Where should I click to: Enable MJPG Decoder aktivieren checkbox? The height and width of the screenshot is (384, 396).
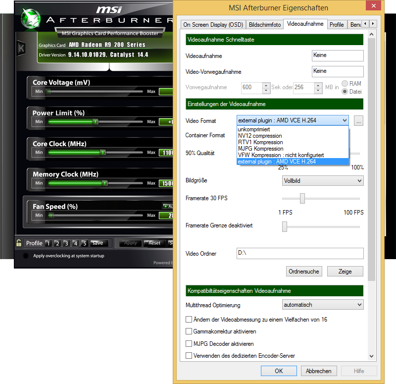point(189,343)
